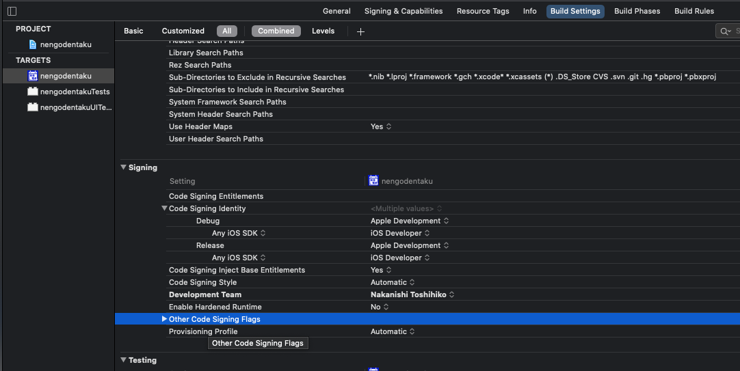Select nengodentakuTests target row

click(x=59, y=92)
